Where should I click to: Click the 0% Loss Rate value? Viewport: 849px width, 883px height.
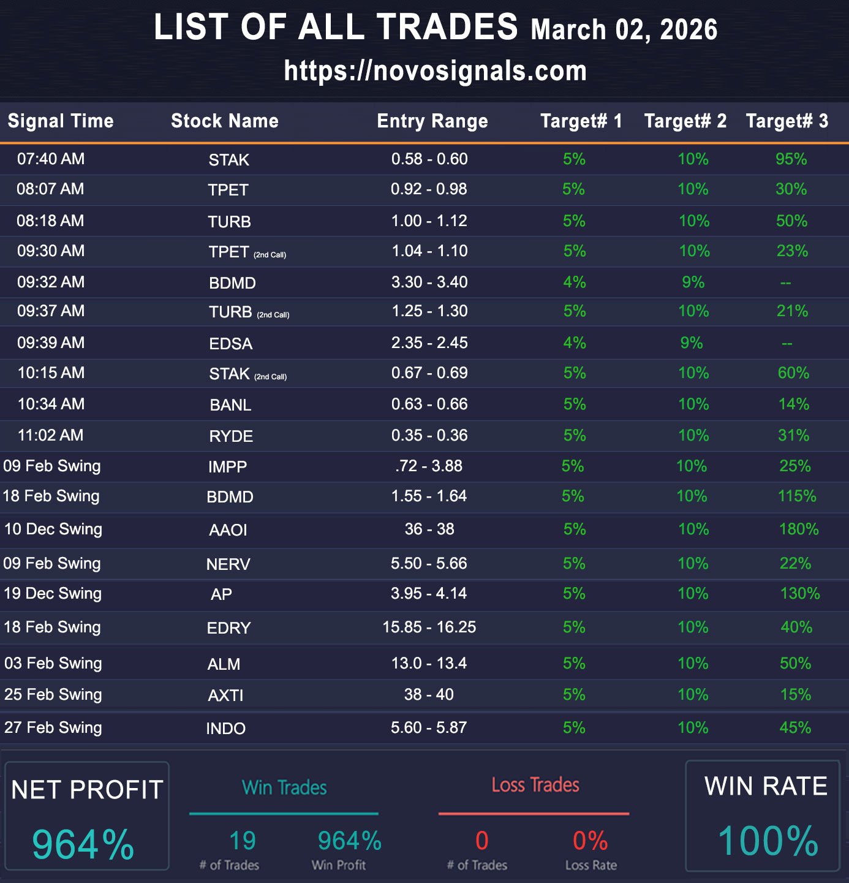[x=590, y=841]
